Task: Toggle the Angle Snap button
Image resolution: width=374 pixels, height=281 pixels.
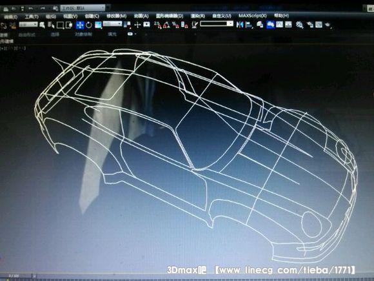Action: click(166, 25)
